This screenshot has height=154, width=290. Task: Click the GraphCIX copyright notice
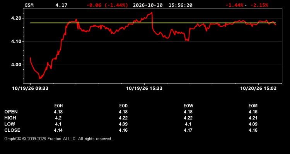point(58,139)
